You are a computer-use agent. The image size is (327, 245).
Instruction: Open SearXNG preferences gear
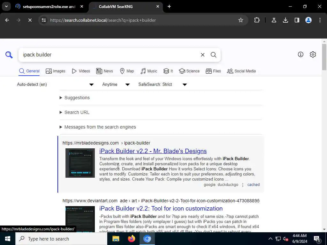click(x=313, y=54)
